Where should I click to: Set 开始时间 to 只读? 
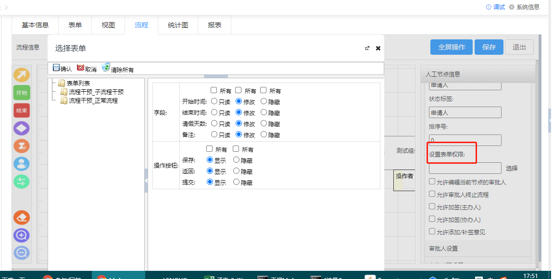(x=214, y=101)
